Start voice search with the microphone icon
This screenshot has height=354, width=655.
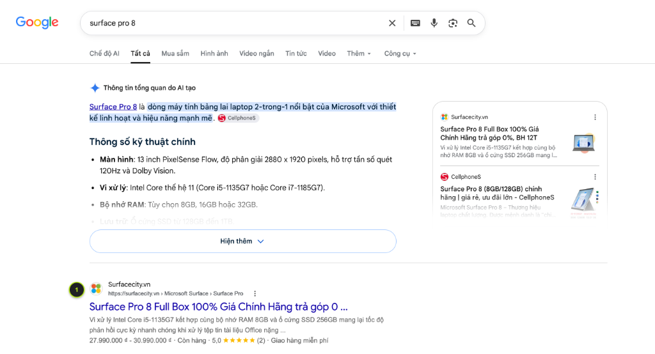[x=434, y=23]
